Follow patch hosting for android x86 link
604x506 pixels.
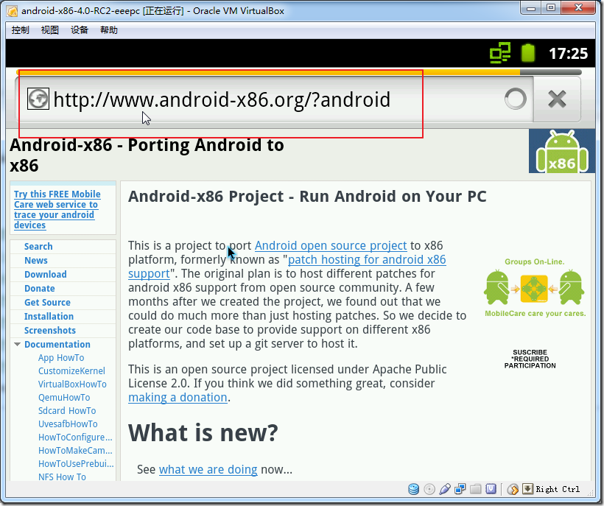coord(367,259)
